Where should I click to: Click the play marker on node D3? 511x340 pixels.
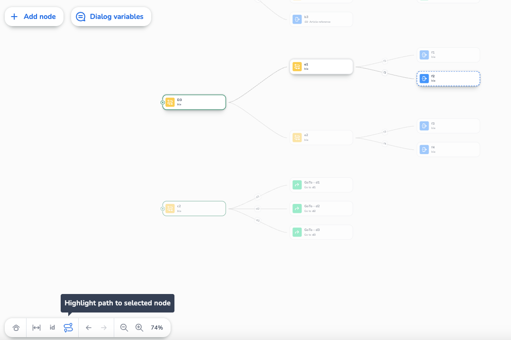tap(163, 102)
